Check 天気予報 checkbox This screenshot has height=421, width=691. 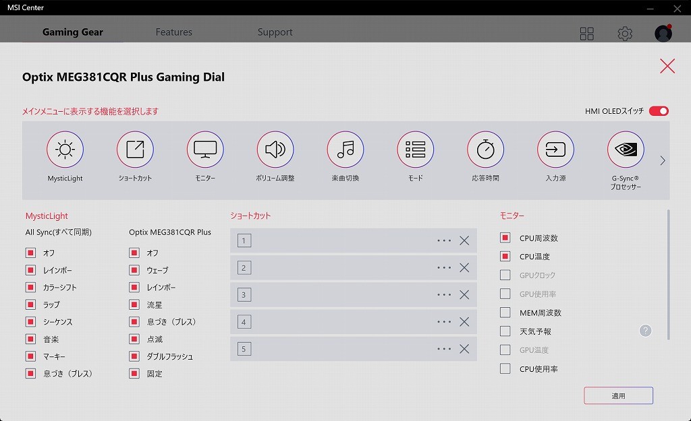click(x=505, y=331)
